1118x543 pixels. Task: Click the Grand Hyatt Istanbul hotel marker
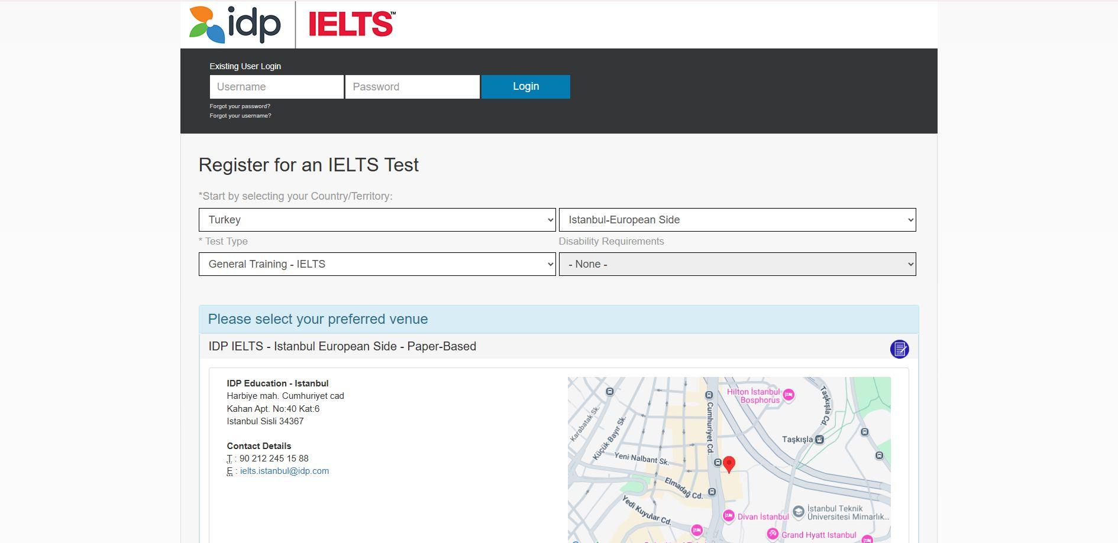click(773, 534)
